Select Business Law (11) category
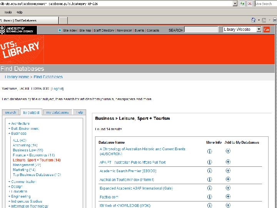The width and height of the screenshot is (277, 208). (28, 150)
